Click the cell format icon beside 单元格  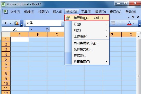(x=68, y=18)
